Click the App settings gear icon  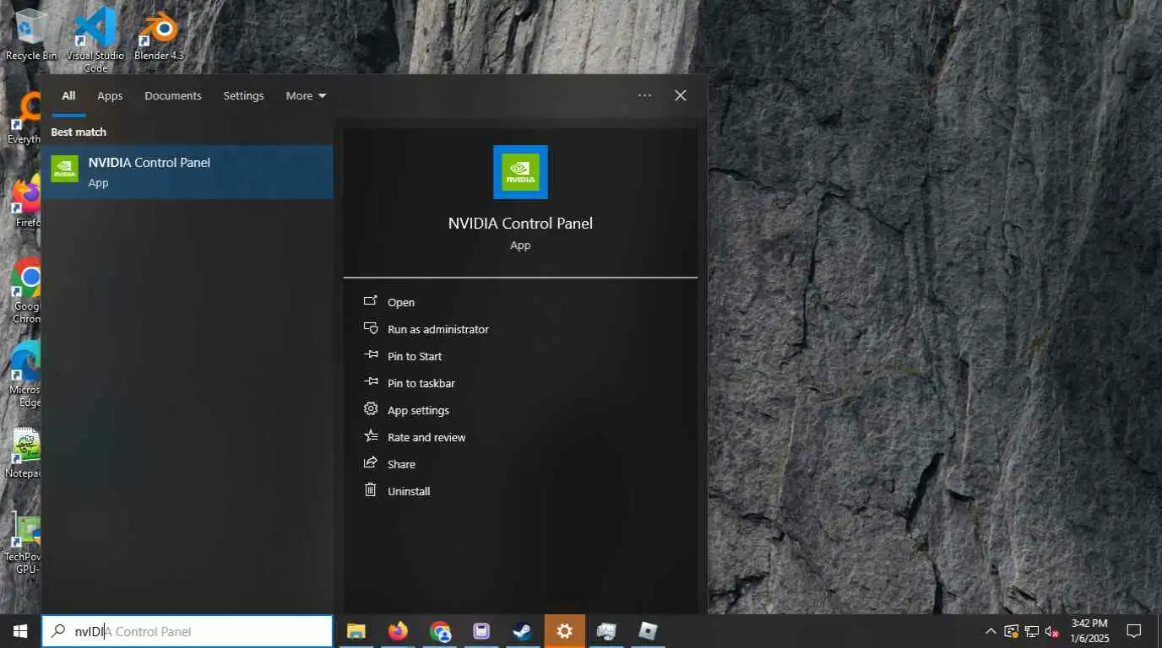370,409
